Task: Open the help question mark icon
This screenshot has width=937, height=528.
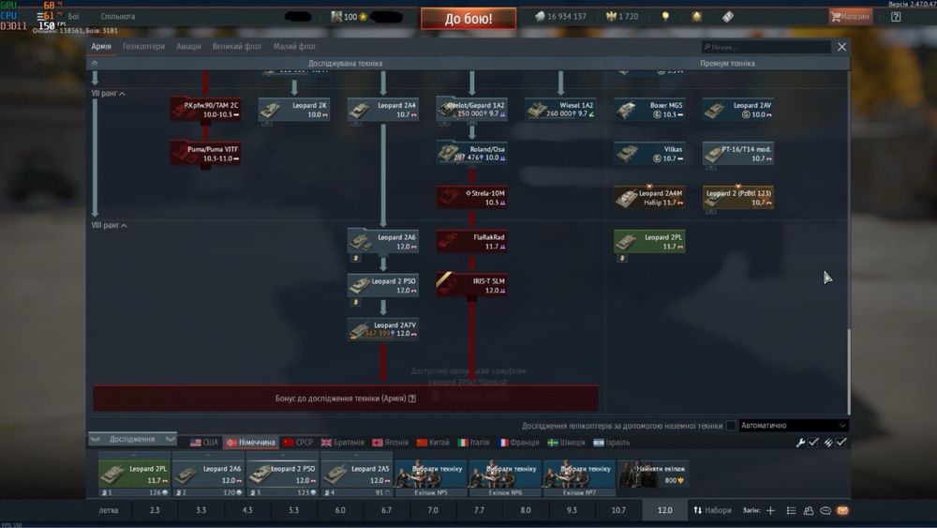Action: (896, 17)
